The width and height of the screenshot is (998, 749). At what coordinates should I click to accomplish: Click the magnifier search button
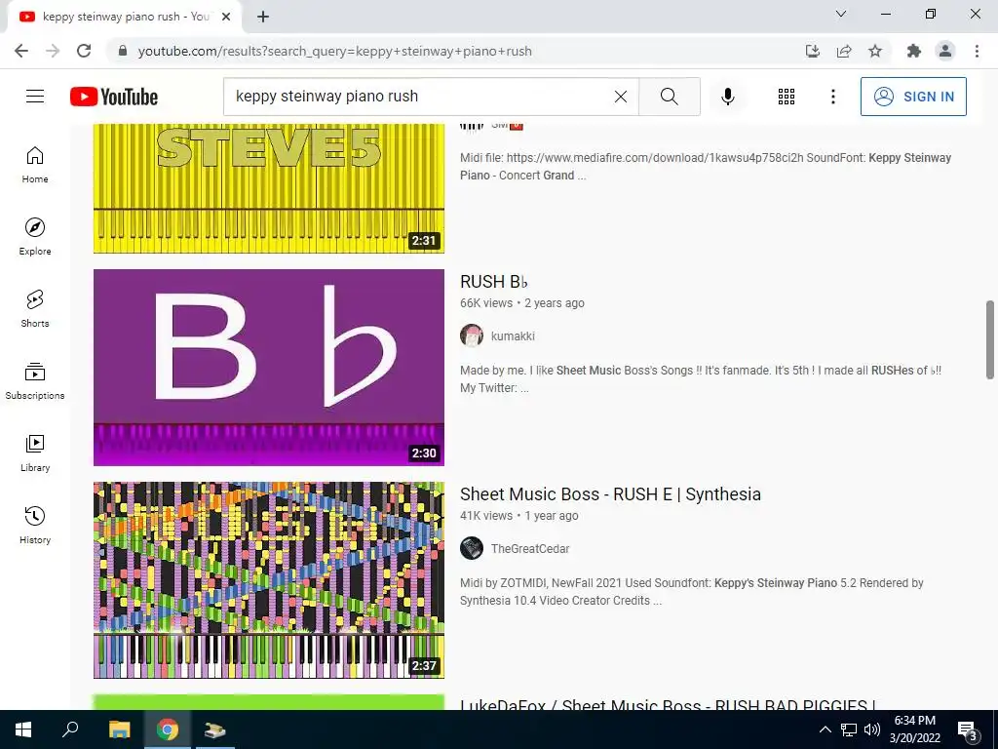pyautogui.click(x=669, y=97)
